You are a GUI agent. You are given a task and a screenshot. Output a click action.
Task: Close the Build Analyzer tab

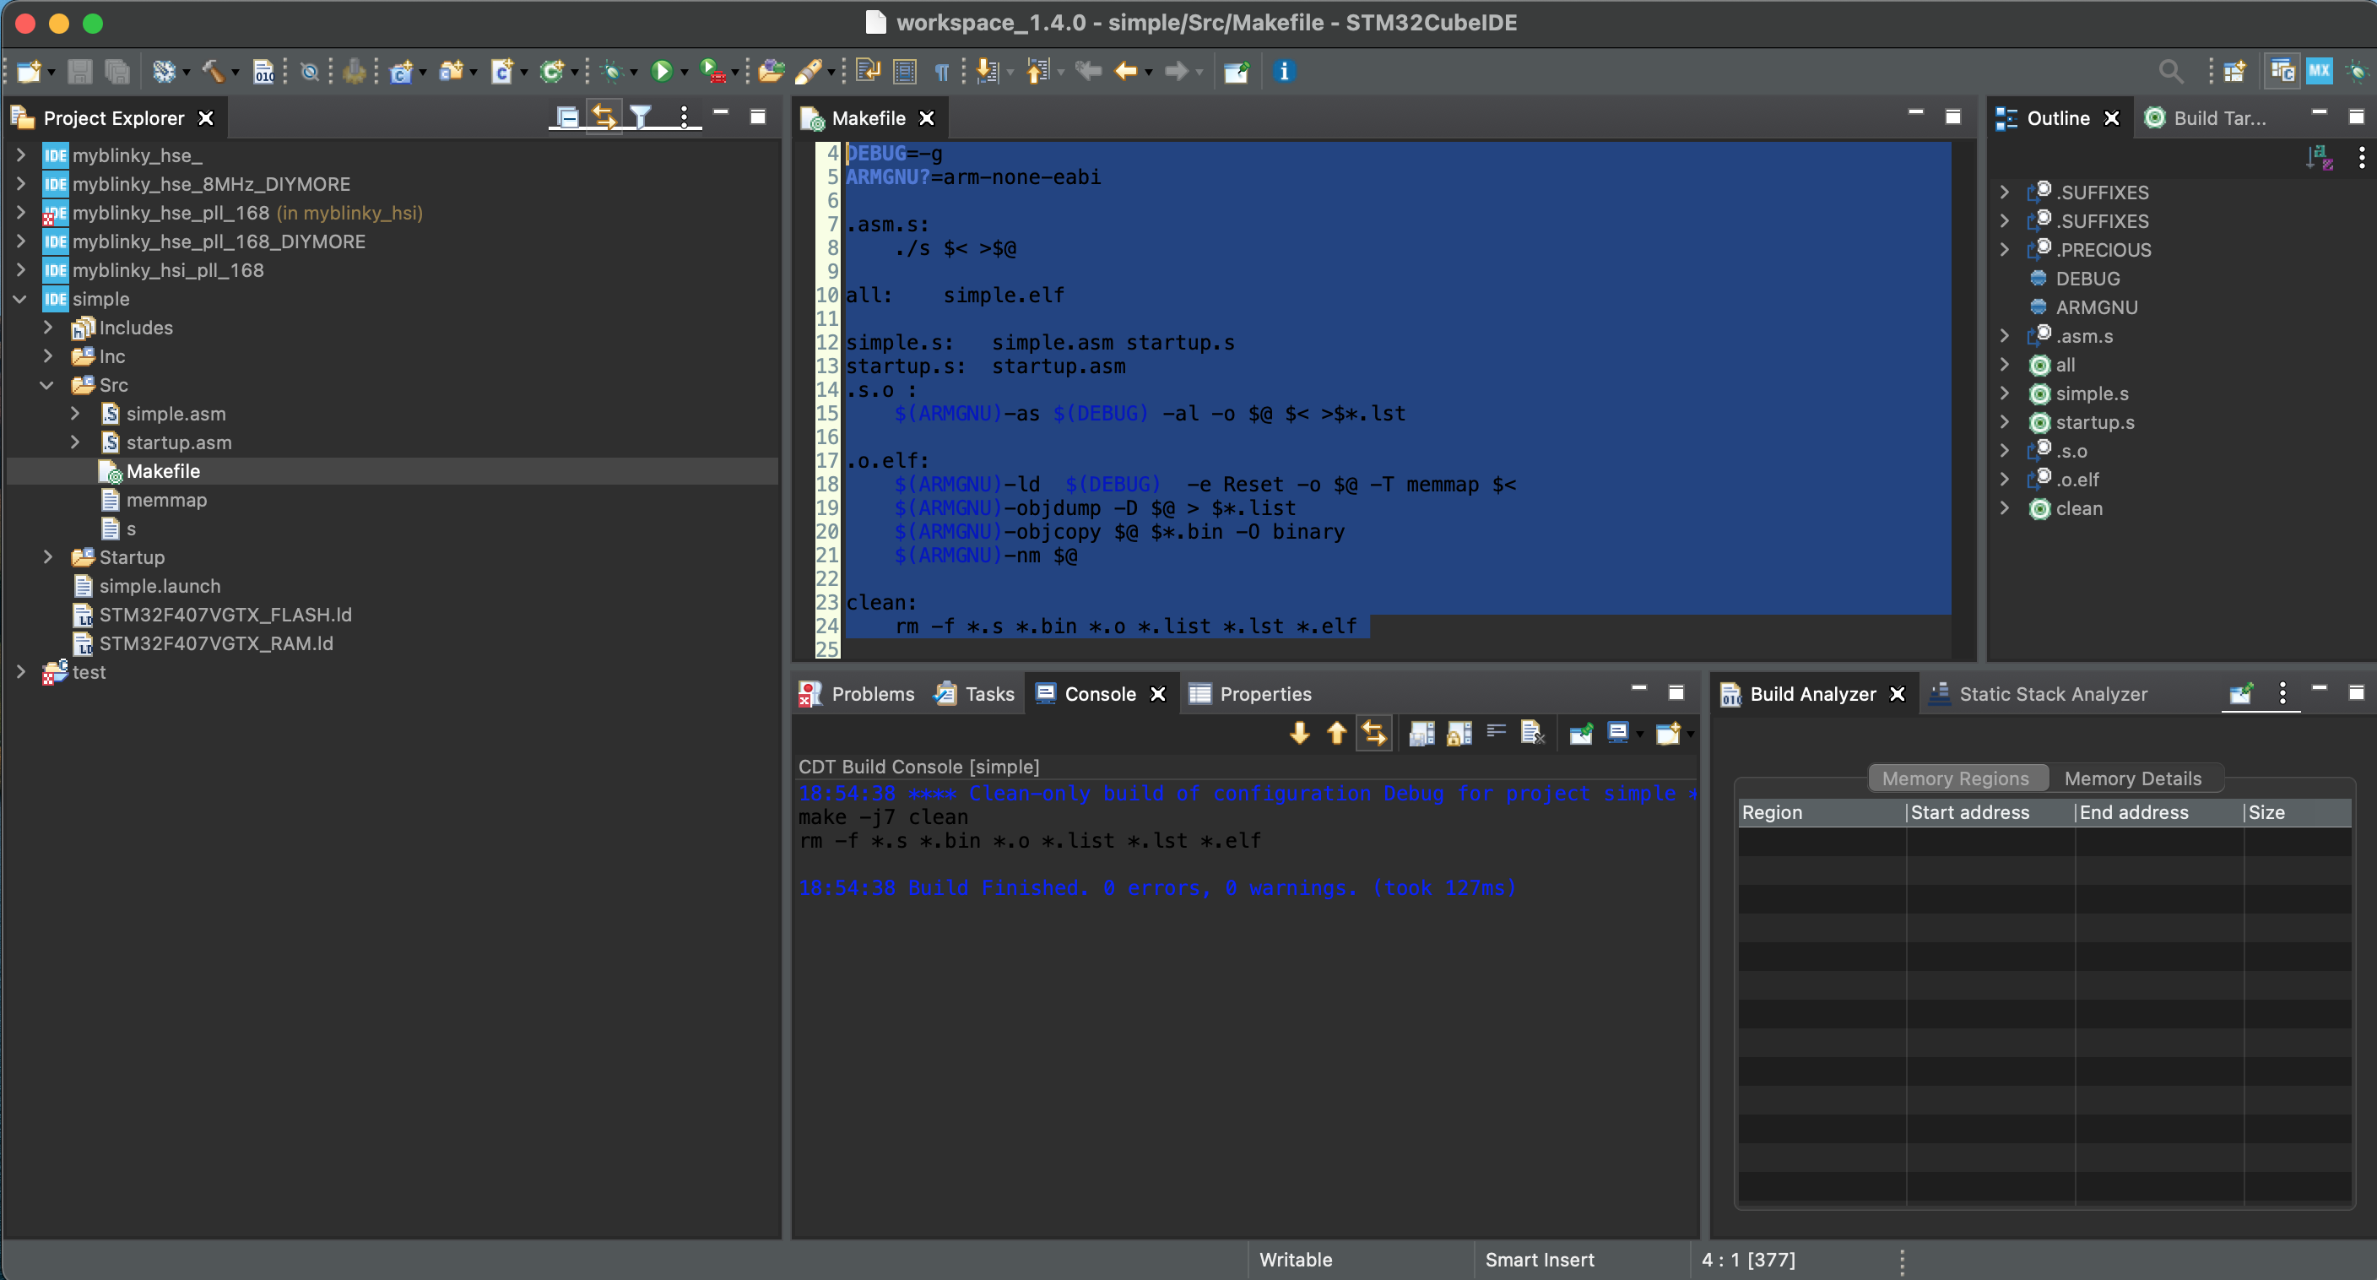coord(1898,694)
